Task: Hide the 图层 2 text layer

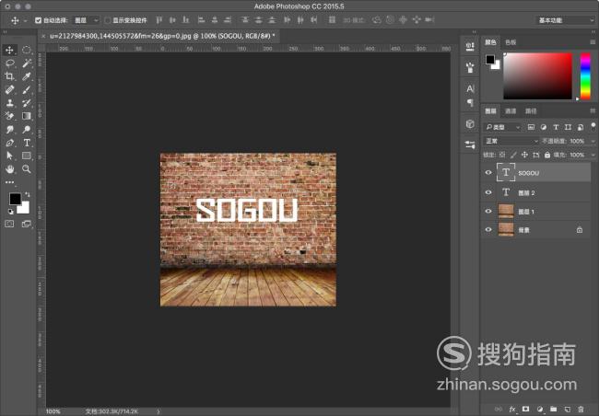Action: click(x=488, y=192)
